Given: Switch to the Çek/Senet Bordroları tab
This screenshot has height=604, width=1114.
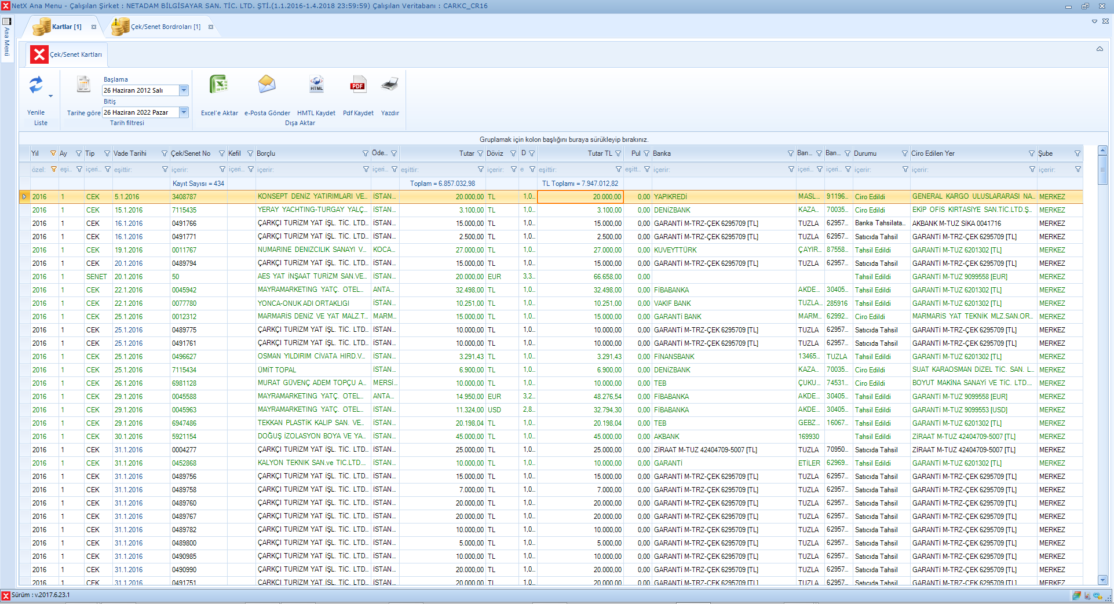Looking at the screenshot, I should tap(165, 27).
